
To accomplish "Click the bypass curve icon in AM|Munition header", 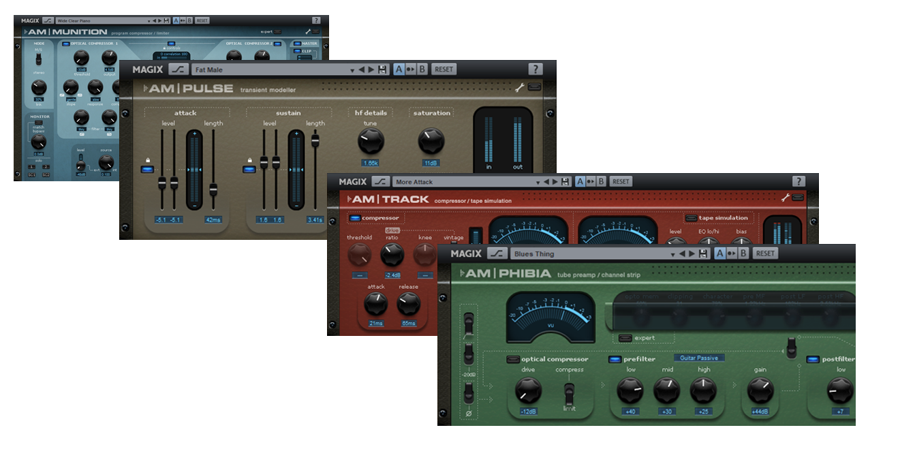I will pyautogui.click(x=48, y=21).
